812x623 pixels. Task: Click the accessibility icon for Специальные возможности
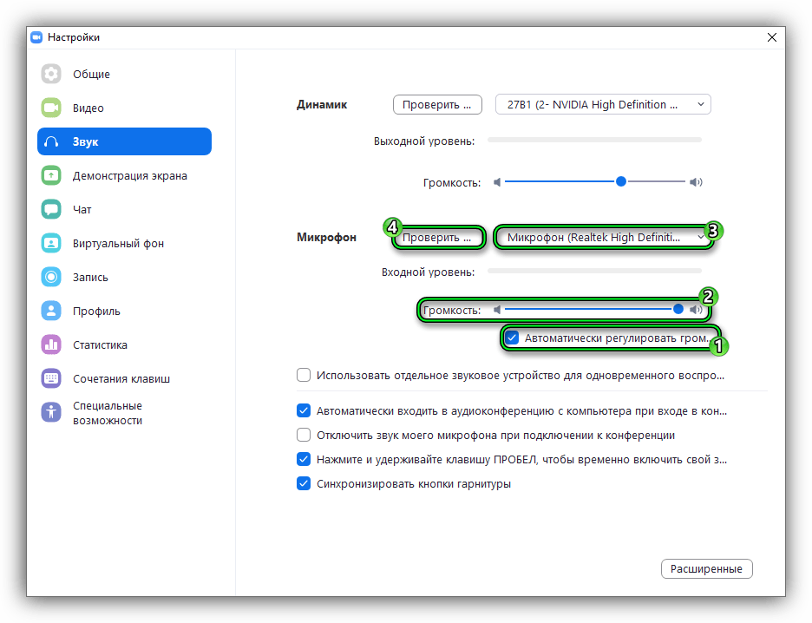click(x=50, y=413)
